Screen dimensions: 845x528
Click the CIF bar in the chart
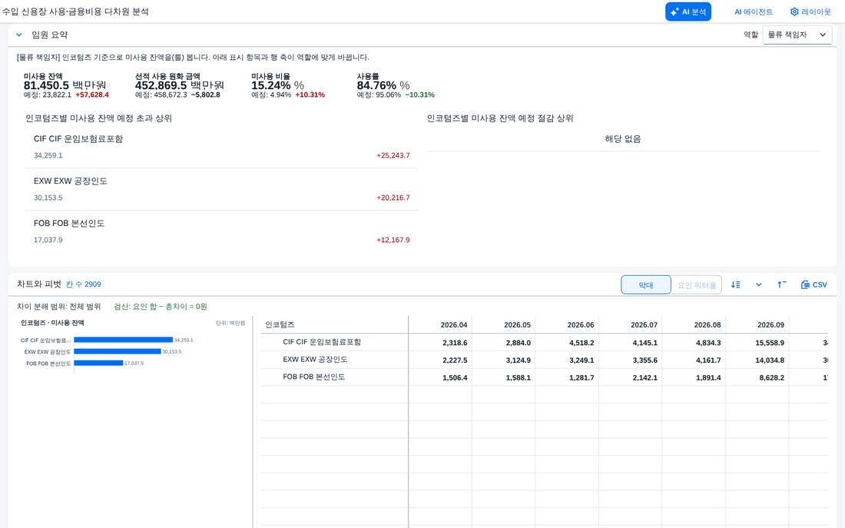pyautogui.click(x=124, y=340)
